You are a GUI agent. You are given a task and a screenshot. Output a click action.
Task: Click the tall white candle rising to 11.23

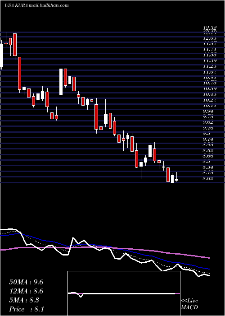click(61, 82)
